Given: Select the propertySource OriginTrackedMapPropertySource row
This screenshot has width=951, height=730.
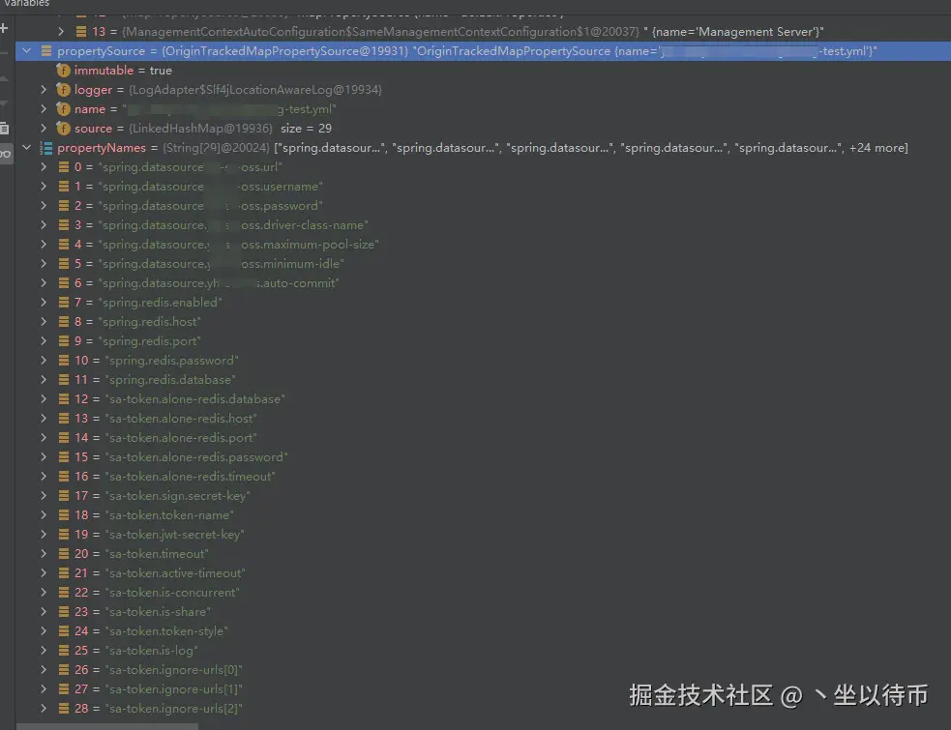Looking at the screenshot, I should (483, 51).
